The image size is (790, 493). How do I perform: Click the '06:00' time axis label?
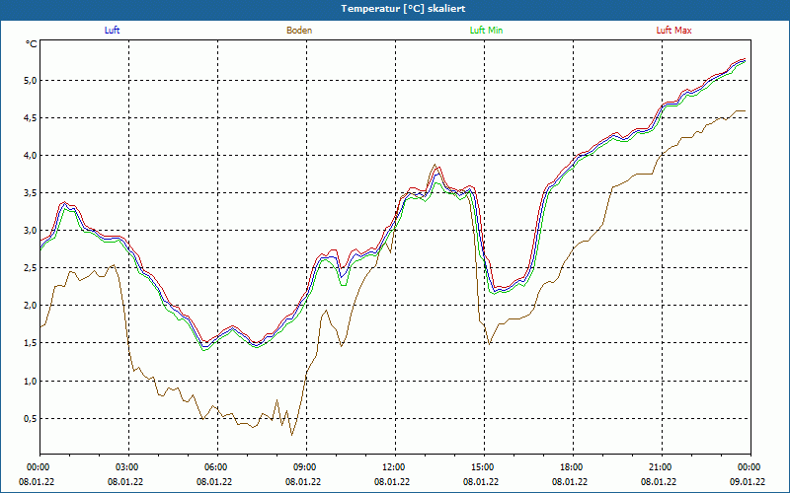pos(215,467)
